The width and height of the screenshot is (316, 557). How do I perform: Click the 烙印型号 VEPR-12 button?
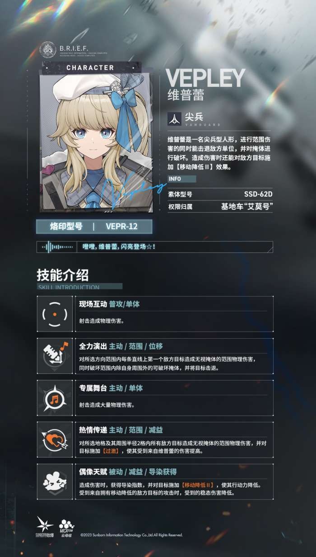point(94,227)
